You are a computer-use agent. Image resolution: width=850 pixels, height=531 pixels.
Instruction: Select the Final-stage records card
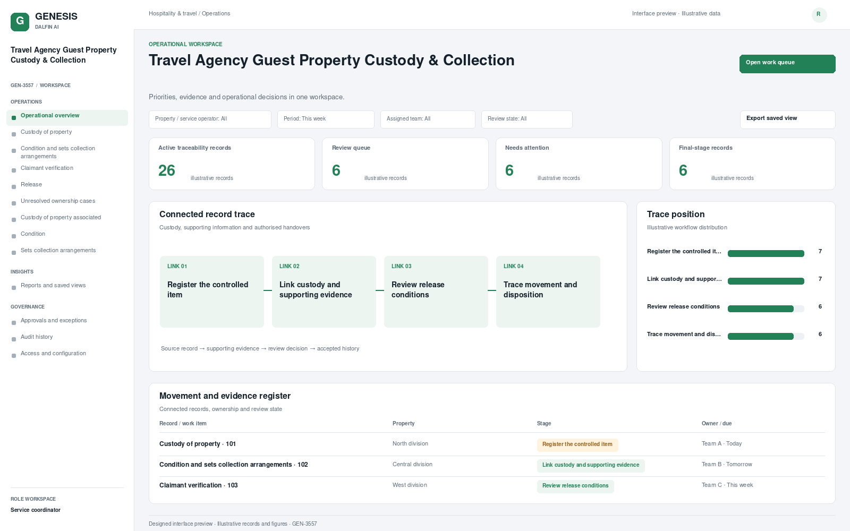[752, 164]
